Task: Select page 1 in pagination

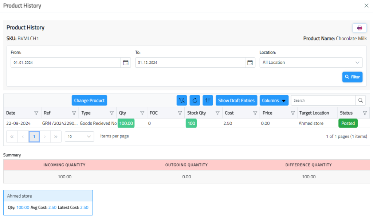Action: 34,136
